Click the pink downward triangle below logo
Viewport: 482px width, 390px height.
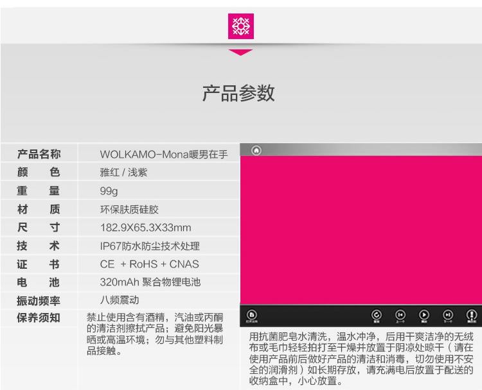(240, 53)
